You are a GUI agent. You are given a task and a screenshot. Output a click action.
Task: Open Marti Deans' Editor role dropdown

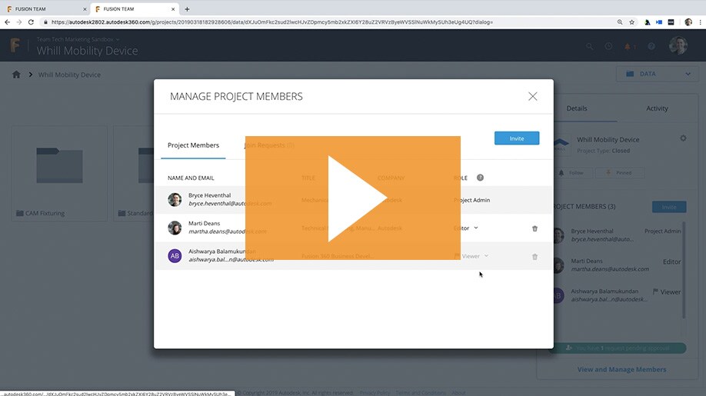[466, 228]
